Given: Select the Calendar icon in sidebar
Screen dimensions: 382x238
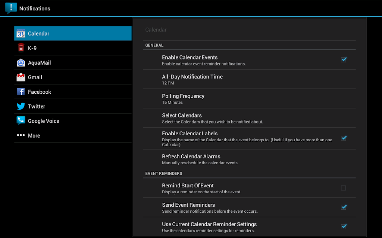Looking at the screenshot, I should tap(21, 33).
